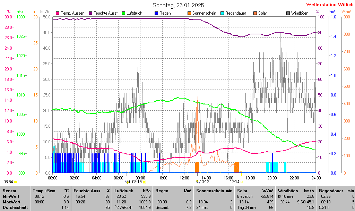
Task: Click the 'Durchschnitt' row label
Action: [x=15, y=208]
